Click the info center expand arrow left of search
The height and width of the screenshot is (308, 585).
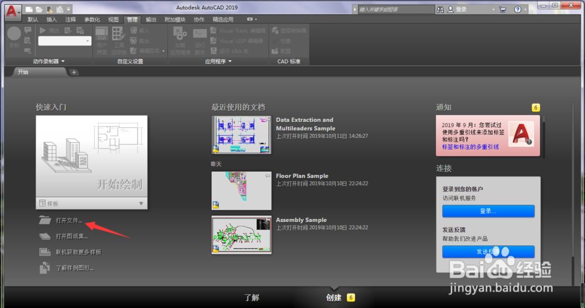(x=355, y=9)
